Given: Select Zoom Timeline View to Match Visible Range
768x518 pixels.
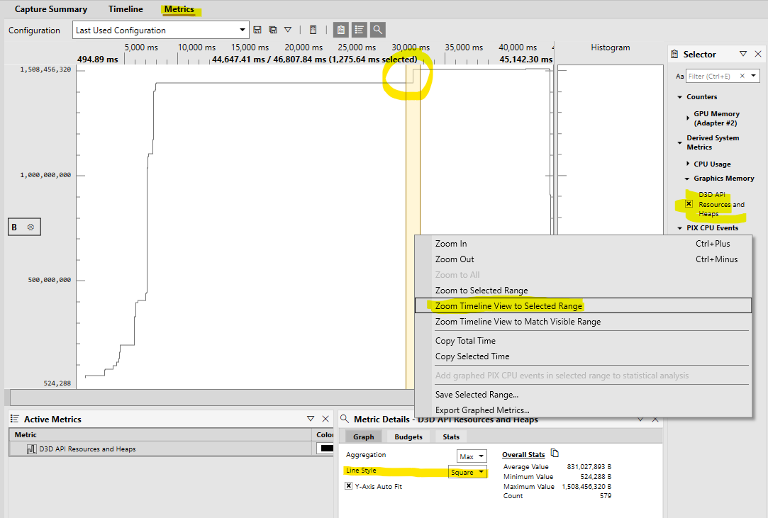Looking at the screenshot, I should [583, 322].
